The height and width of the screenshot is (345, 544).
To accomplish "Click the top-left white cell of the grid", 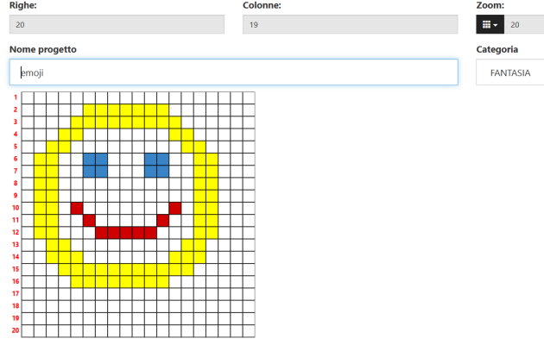I will 28,97.
